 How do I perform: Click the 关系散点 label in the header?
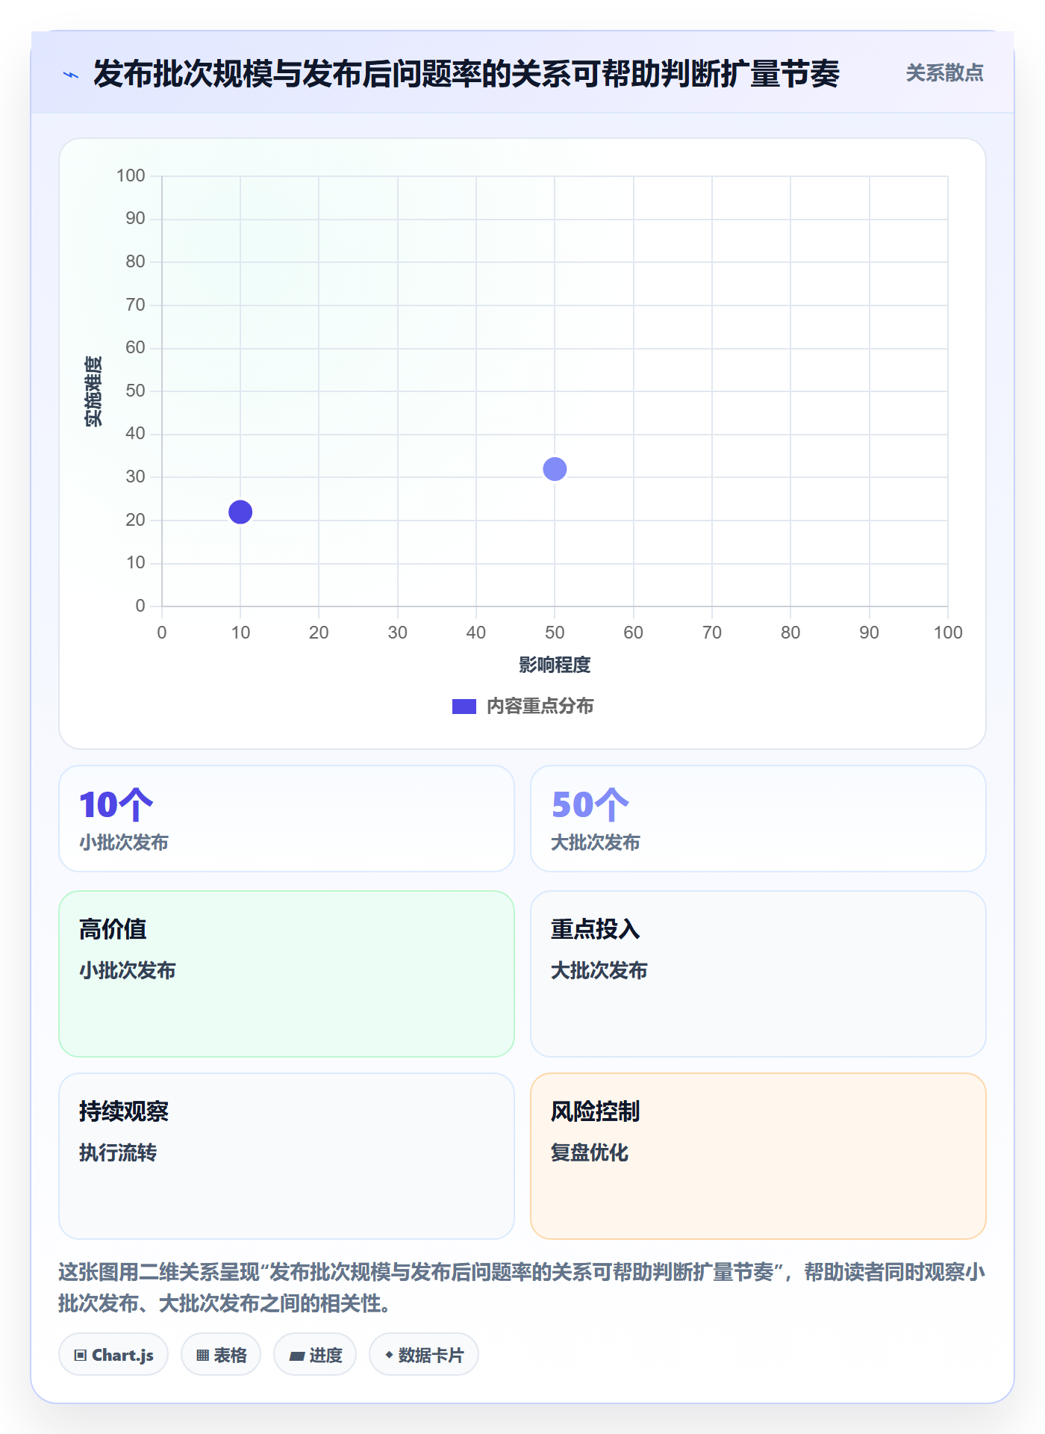click(944, 73)
